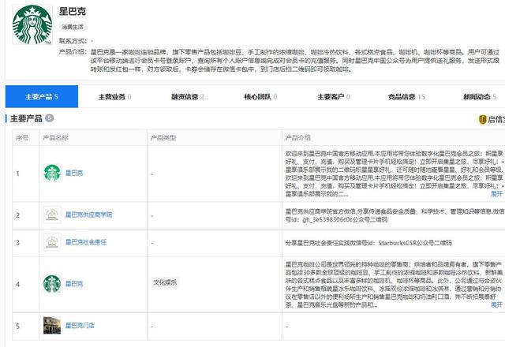Viewport: 505px width, 347px height.
Task: Click the StarbucksCSR description text in row 3
Action: point(368,243)
